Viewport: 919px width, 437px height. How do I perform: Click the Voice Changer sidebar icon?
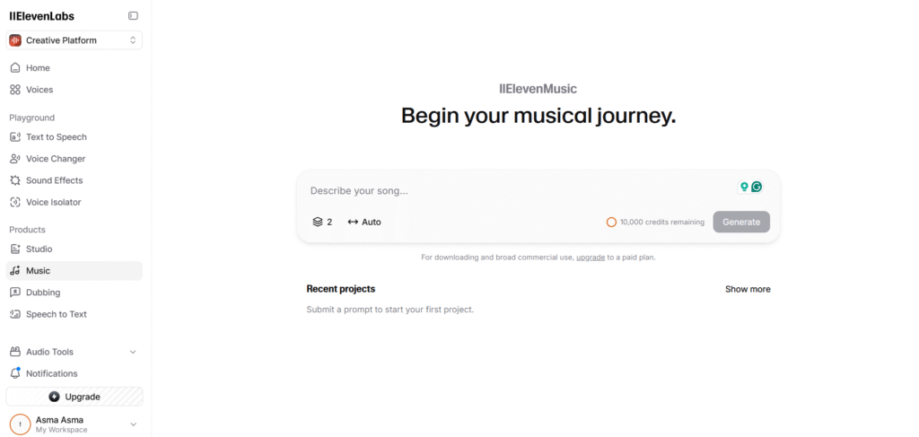tap(15, 159)
